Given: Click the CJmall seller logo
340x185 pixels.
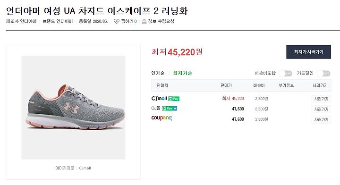Looking at the screenshot, I should [159, 98].
